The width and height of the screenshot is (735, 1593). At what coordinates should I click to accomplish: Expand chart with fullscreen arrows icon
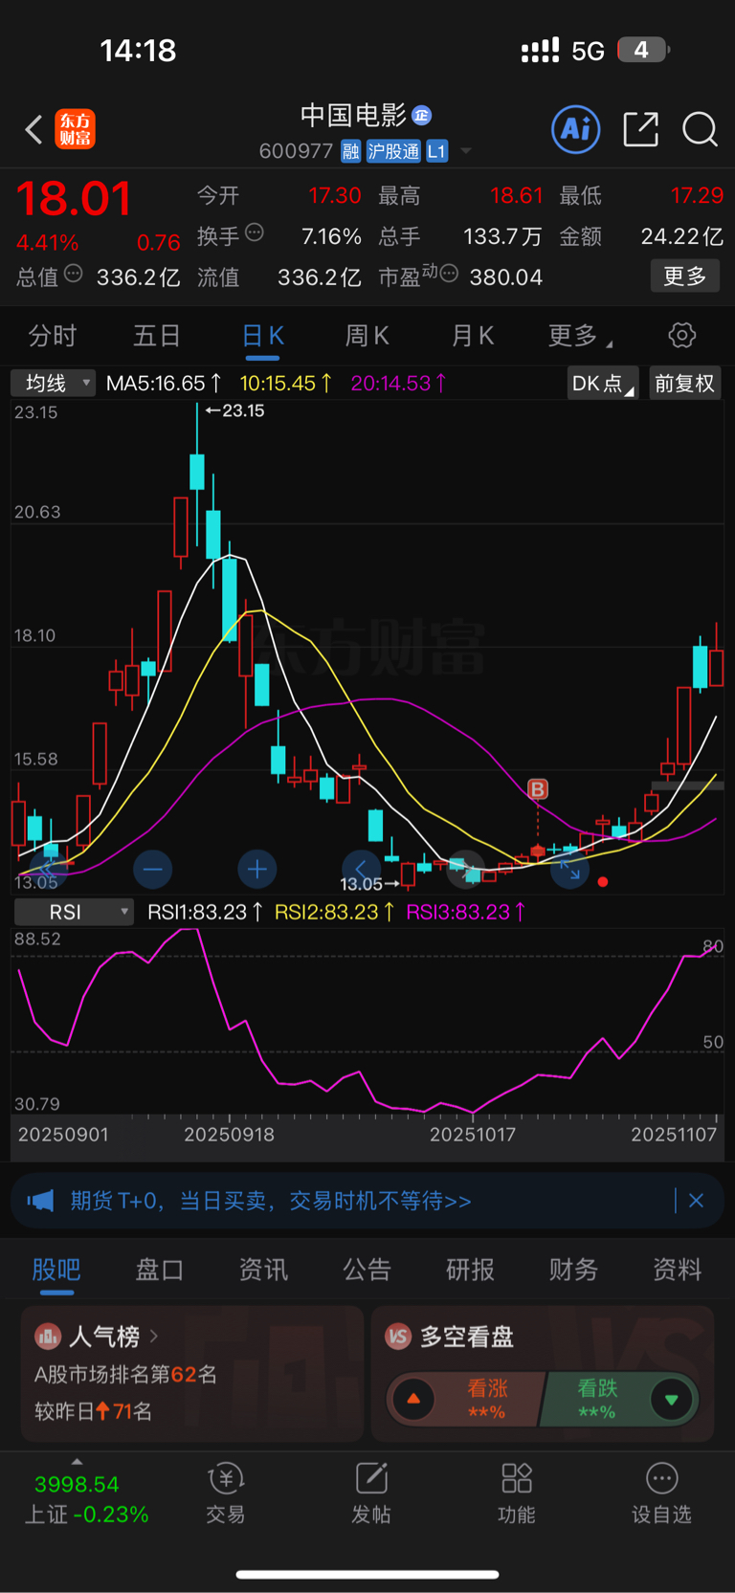(x=569, y=870)
